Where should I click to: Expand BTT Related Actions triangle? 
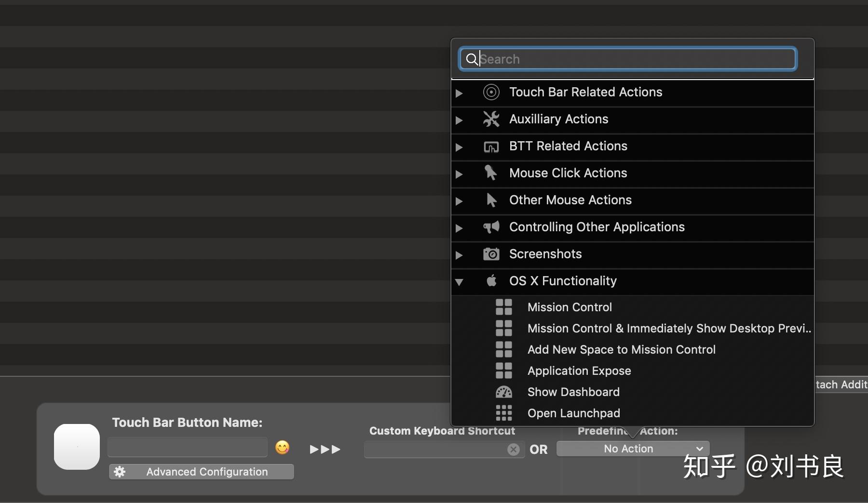click(459, 147)
